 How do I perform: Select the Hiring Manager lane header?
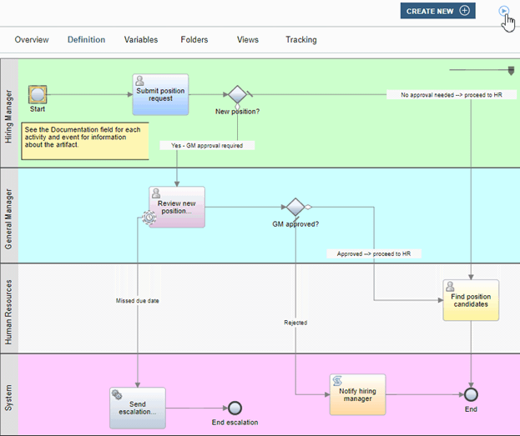click(x=9, y=113)
